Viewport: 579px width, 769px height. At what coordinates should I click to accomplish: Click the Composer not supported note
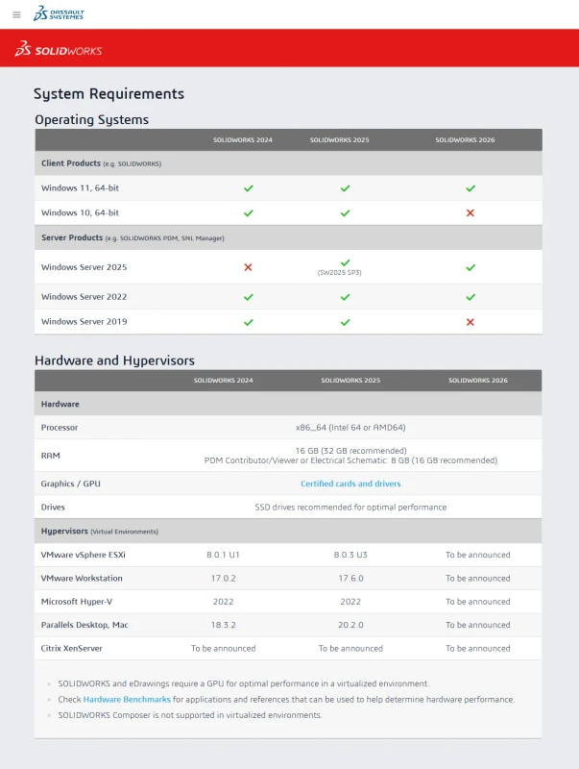(190, 715)
